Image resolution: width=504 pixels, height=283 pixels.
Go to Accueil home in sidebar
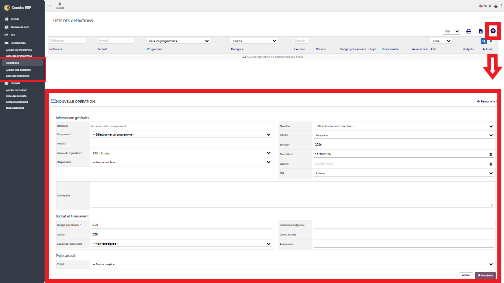click(x=12, y=19)
